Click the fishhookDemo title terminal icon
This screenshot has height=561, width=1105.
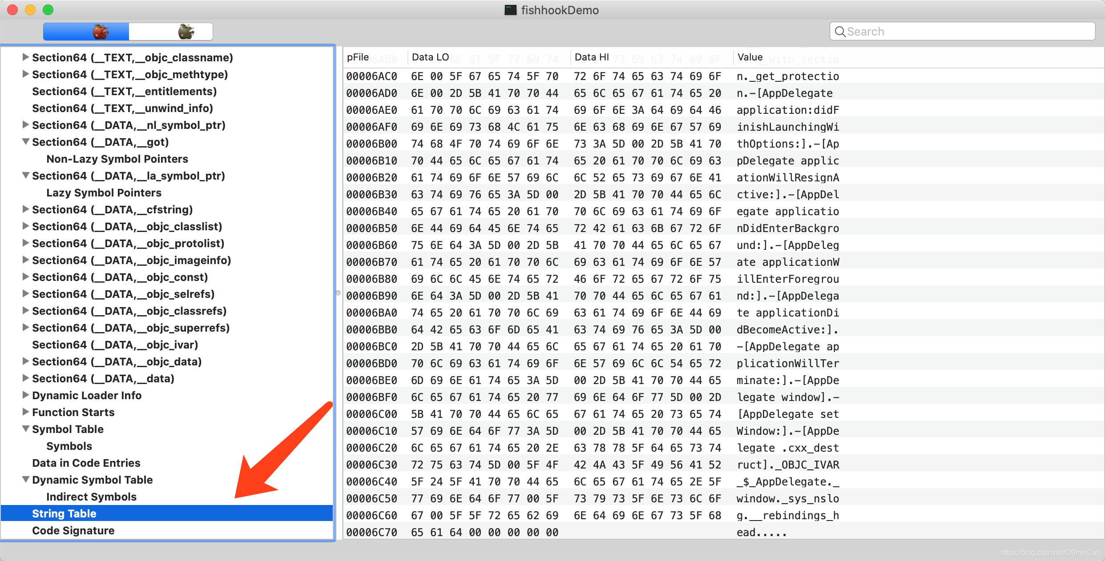tap(510, 10)
